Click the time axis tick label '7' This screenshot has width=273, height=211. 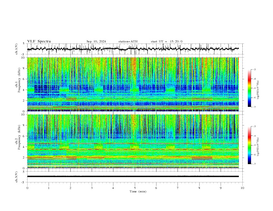tap(178, 188)
